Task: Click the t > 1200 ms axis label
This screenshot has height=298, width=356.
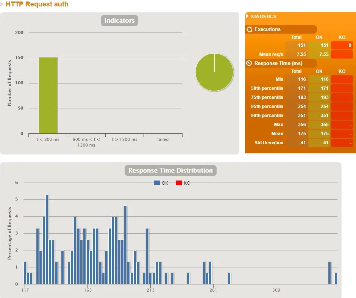Action: (125, 139)
